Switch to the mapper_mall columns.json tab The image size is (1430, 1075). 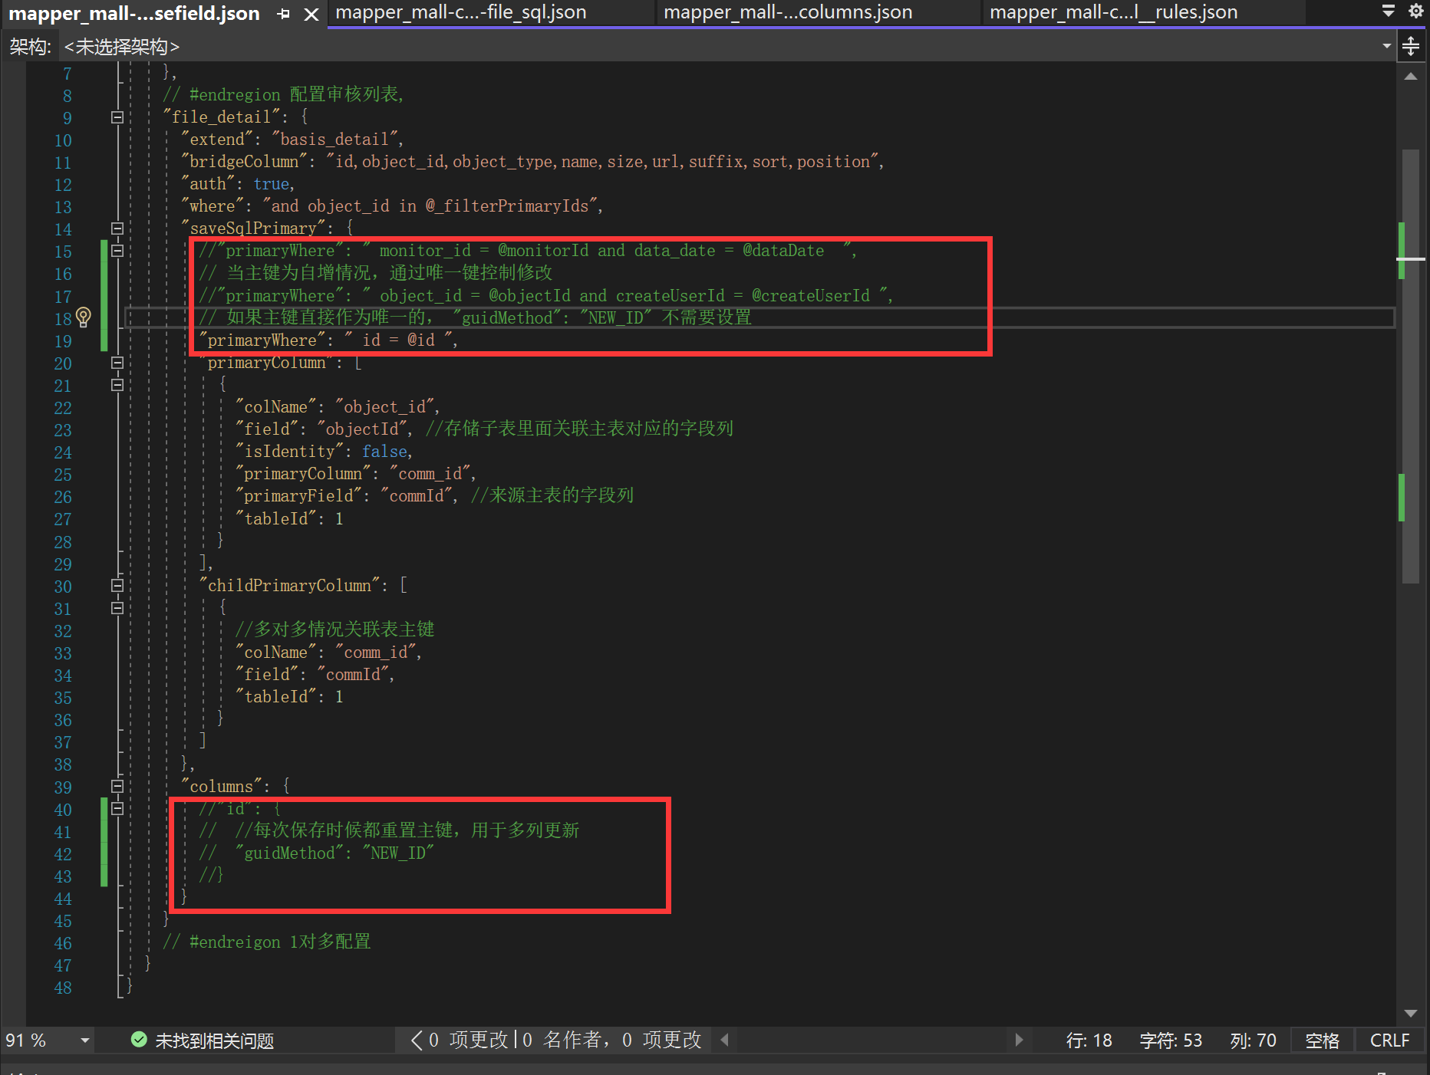pos(788,12)
